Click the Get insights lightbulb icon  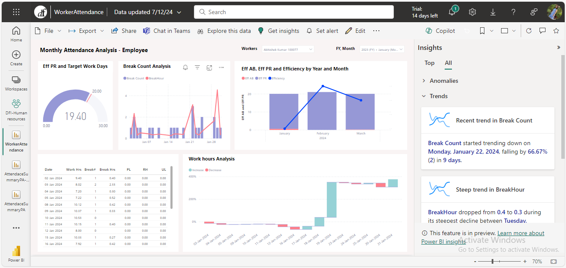(x=261, y=30)
